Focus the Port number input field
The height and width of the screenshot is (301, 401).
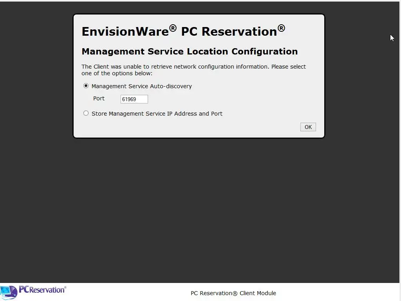point(134,99)
